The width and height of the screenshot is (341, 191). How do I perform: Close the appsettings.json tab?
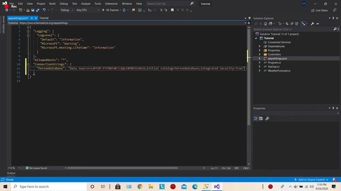[x=36, y=18]
